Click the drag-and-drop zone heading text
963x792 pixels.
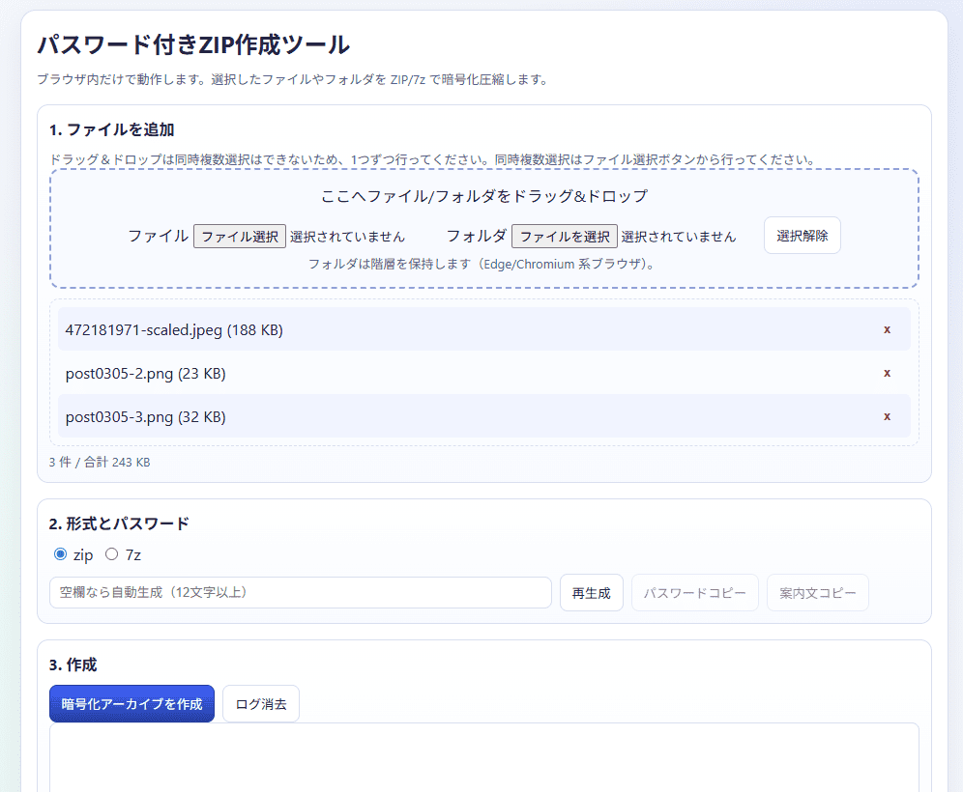click(483, 196)
